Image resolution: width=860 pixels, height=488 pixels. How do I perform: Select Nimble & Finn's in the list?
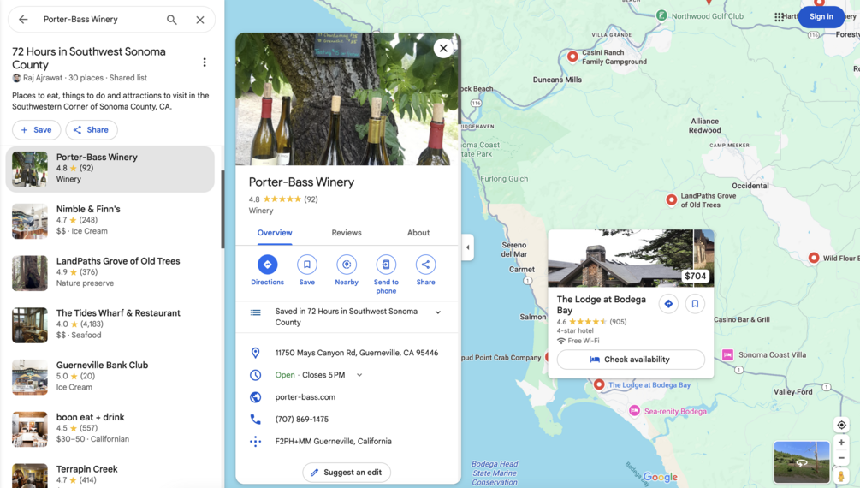tap(110, 220)
